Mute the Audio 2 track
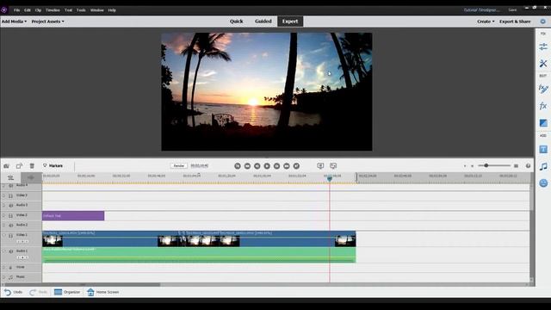The height and width of the screenshot is (310, 551). click(x=10, y=226)
